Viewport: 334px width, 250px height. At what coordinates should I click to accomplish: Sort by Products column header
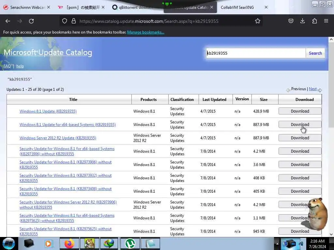(148, 100)
